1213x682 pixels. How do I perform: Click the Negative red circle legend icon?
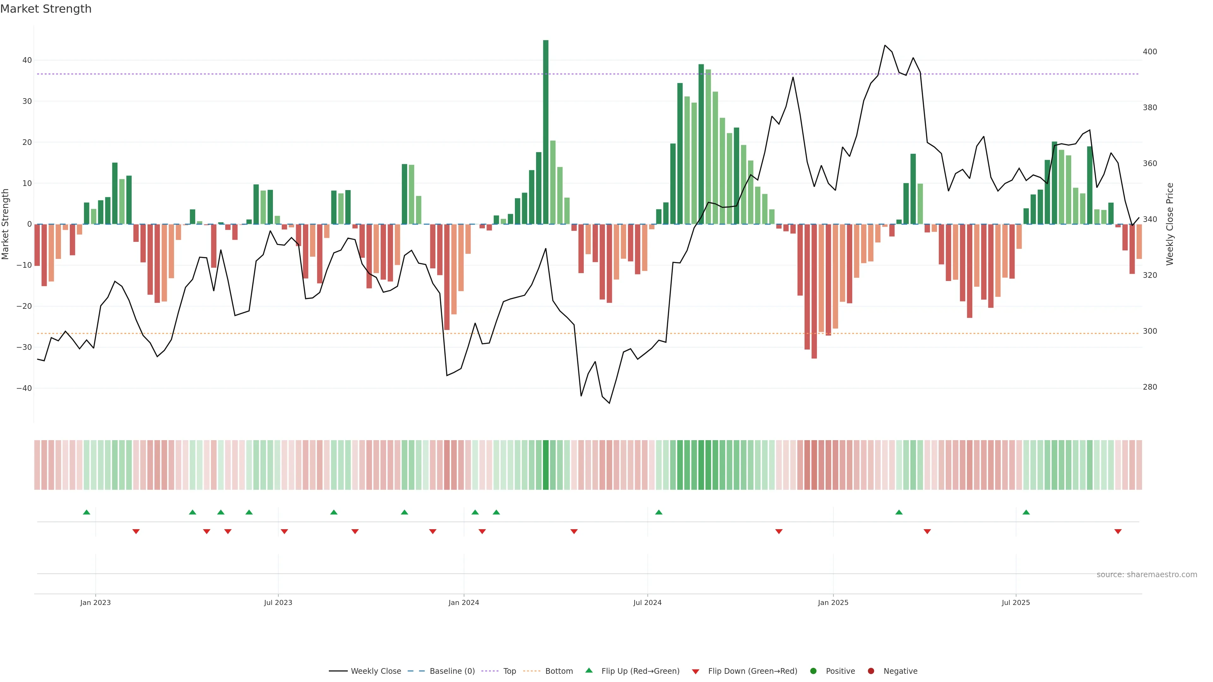click(871, 671)
